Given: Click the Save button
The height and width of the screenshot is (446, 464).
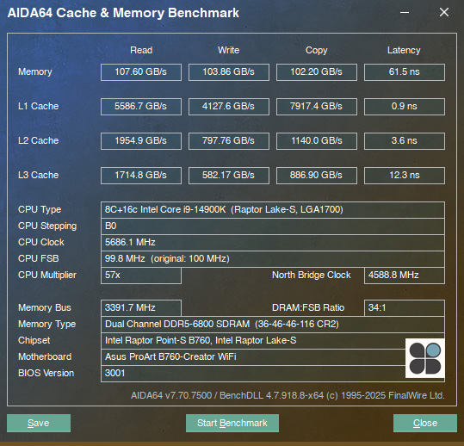Looking at the screenshot, I should pyautogui.click(x=39, y=423).
